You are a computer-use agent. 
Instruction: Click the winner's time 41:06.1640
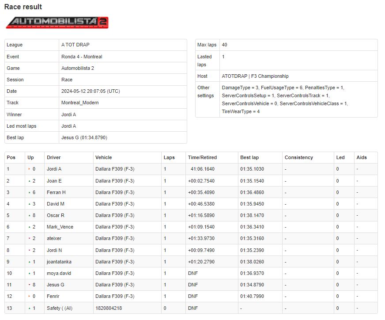point(203,169)
